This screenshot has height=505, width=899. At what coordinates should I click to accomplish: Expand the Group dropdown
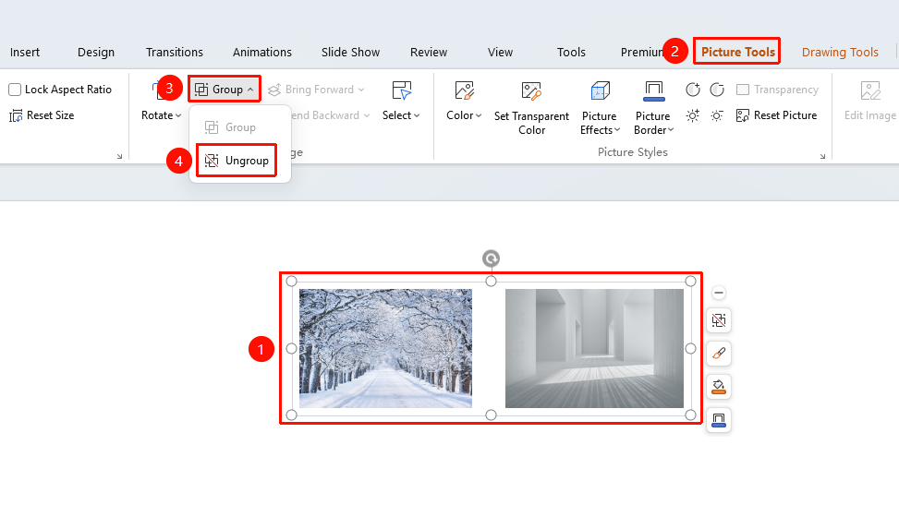tap(225, 90)
